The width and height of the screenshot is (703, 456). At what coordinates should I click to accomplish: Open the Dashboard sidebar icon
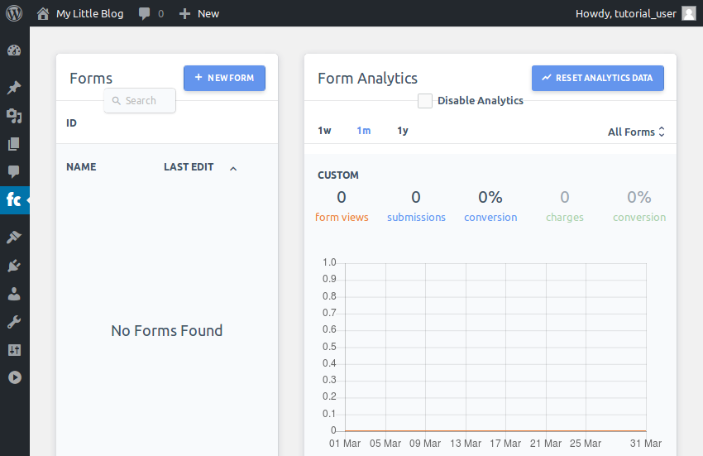(14, 50)
